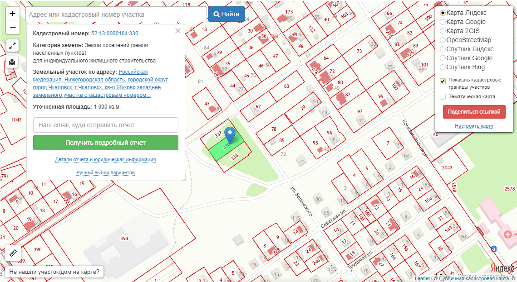The width and height of the screenshot is (517, 282).
Task: Click Получить подробный отчет button
Action: coord(105,143)
